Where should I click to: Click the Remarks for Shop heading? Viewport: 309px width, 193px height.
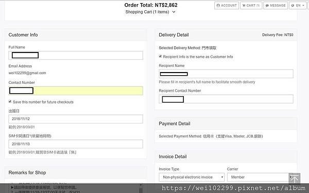pos(27,173)
